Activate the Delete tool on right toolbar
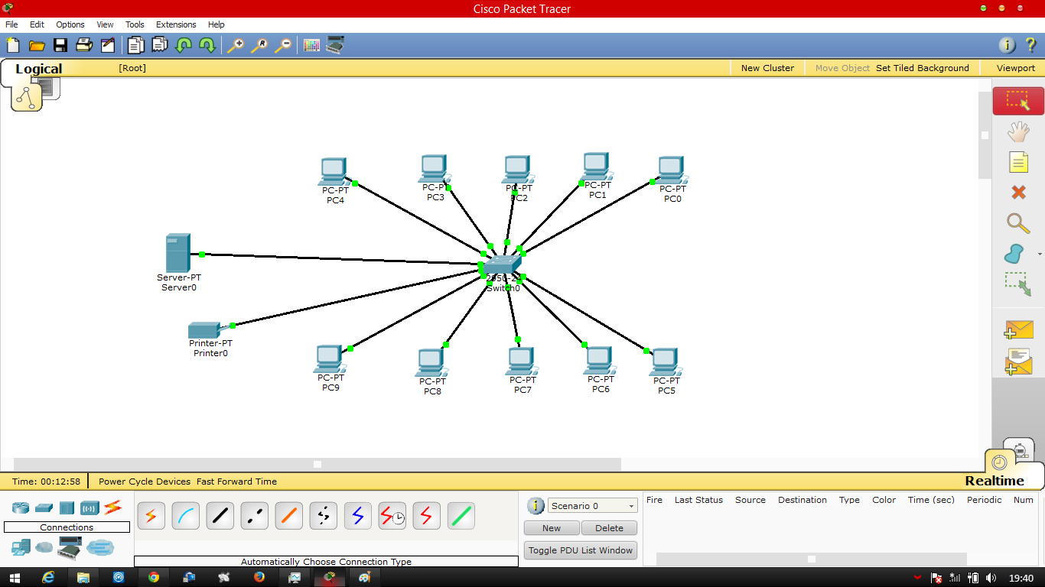 click(1018, 193)
